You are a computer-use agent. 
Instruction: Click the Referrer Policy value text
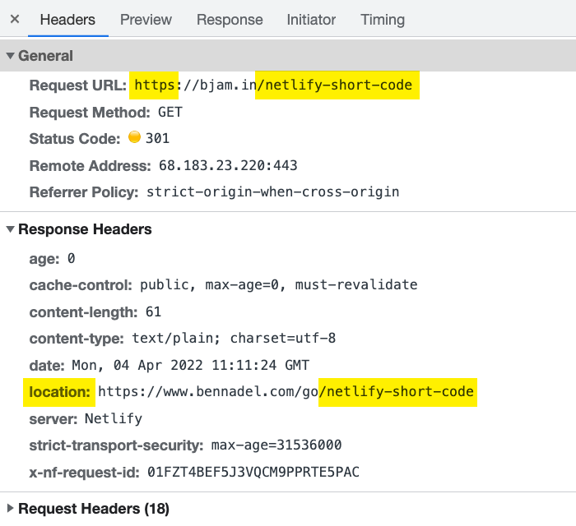tap(272, 191)
